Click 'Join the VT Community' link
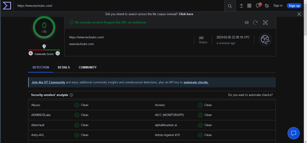This screenshot has height=143, width=307. tap(48, 82)
